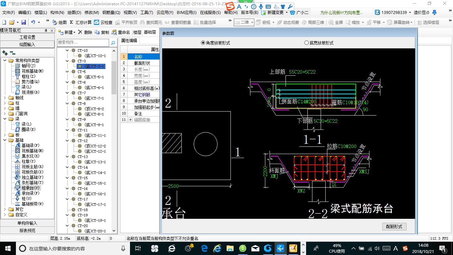Select 剪力墙(Q) shear wall in the tree
Viewport: 453px width, 255px height.
27,82
